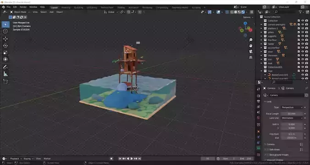Switch to the Shading workspace tab
Image resolution: width=310 pixels, height=165 pixels.
tap(121, 7)
